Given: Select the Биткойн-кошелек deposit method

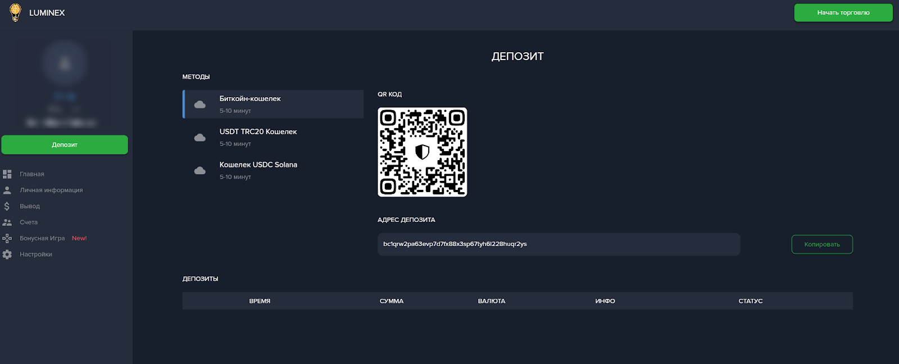Looking at the screenshot, I should click(x=273, y=104).
